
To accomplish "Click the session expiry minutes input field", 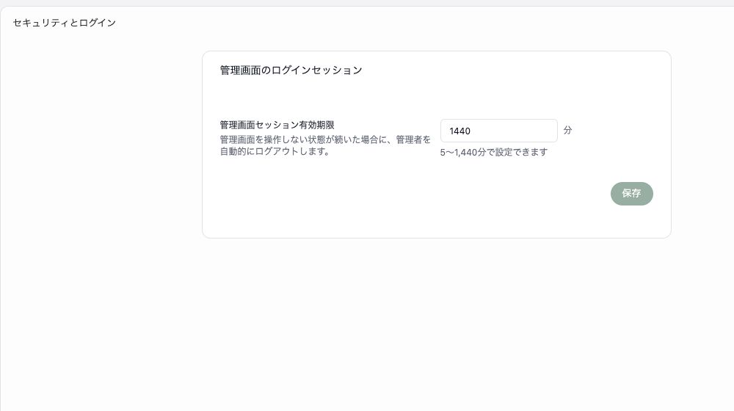I will (498, 131).
